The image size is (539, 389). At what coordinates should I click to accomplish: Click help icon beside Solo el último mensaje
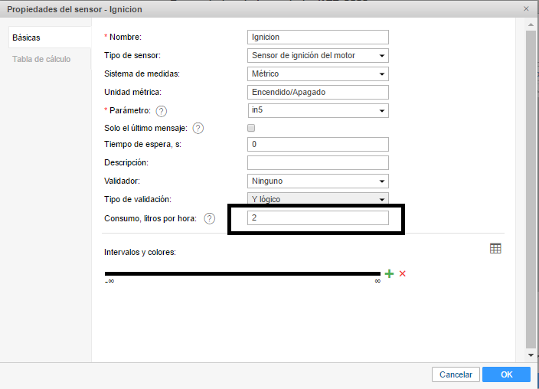198,129
